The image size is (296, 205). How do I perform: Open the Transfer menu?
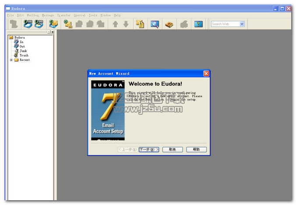point(63,15)
